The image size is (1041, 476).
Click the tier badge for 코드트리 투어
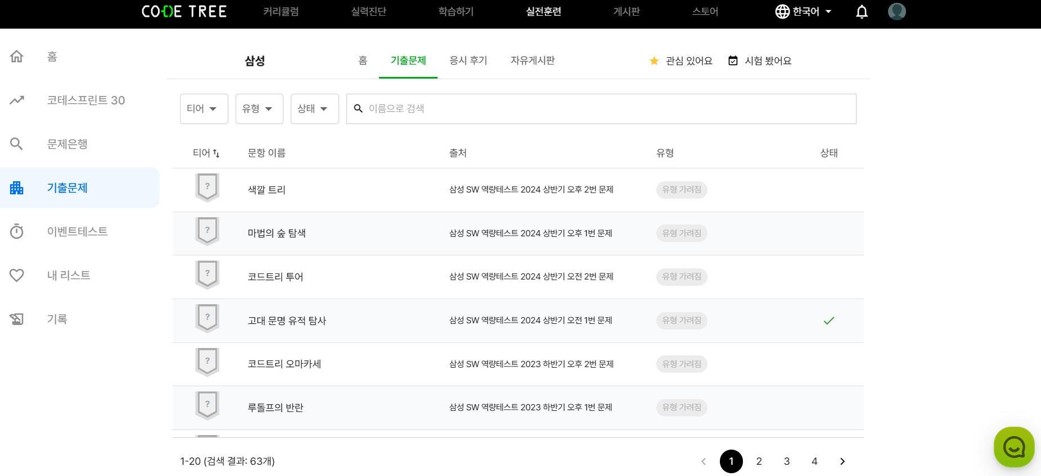point(207,274)
